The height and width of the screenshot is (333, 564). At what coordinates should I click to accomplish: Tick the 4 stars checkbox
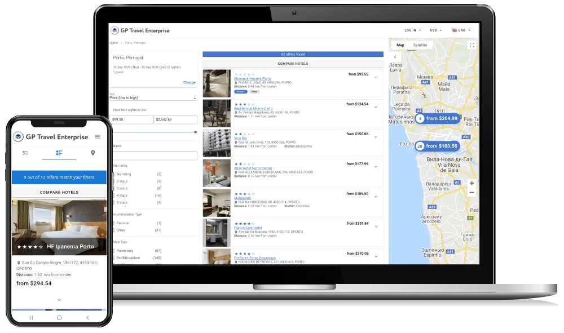(113, 196)
